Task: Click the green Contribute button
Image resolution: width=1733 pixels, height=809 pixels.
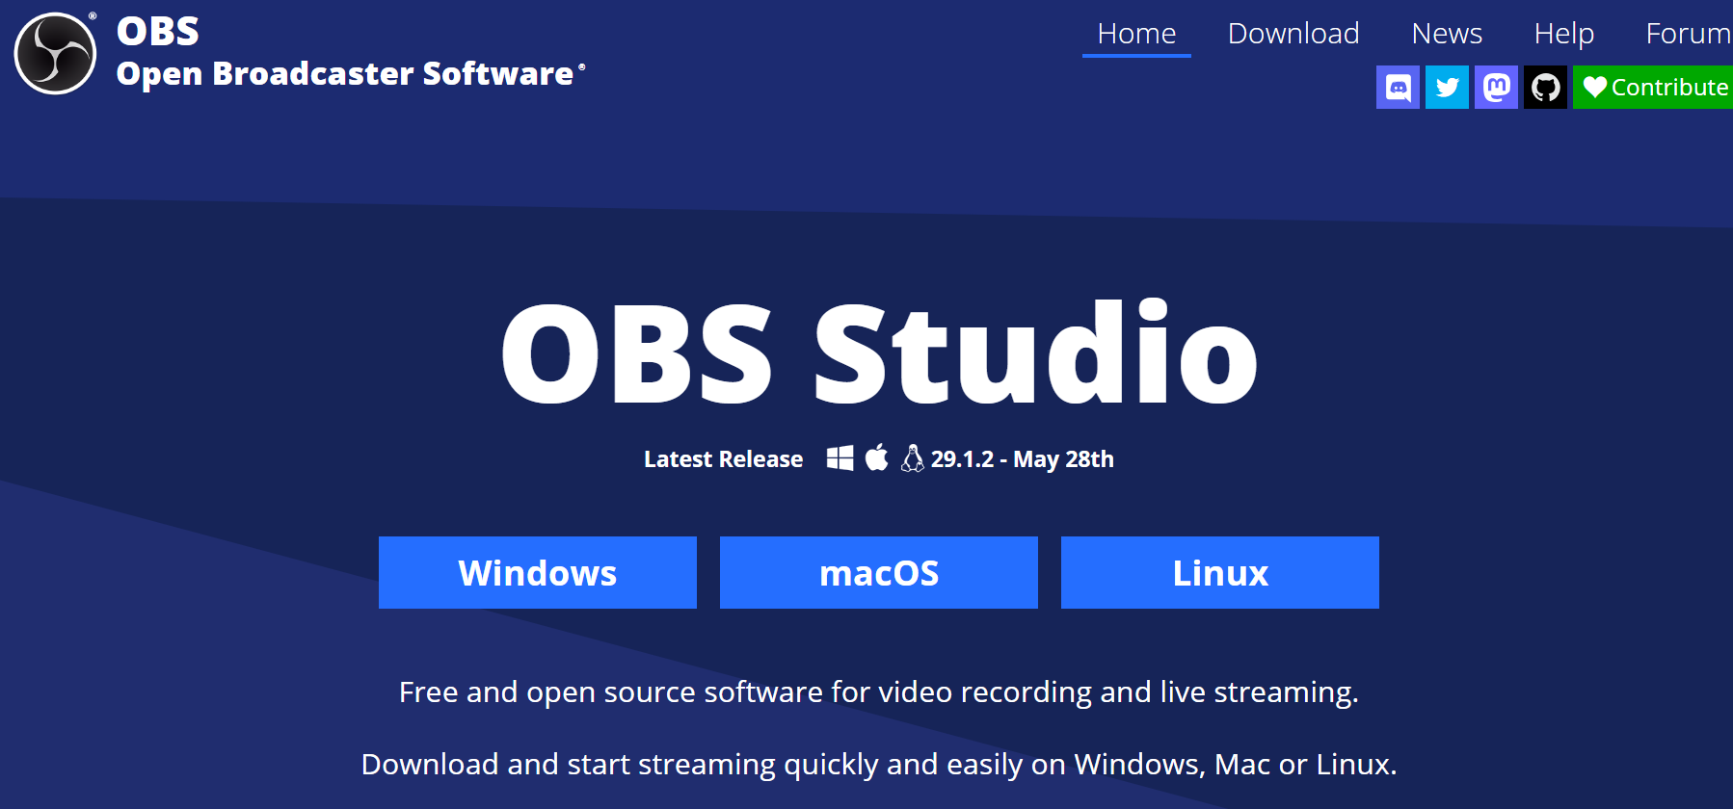Action: pos(1653,88)
